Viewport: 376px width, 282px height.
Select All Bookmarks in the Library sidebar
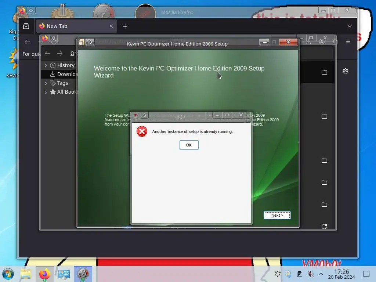coord(63,92)
